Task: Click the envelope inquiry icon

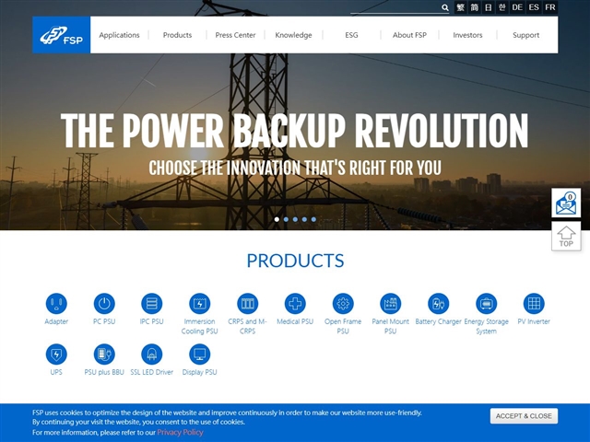Action: (566, 204)
